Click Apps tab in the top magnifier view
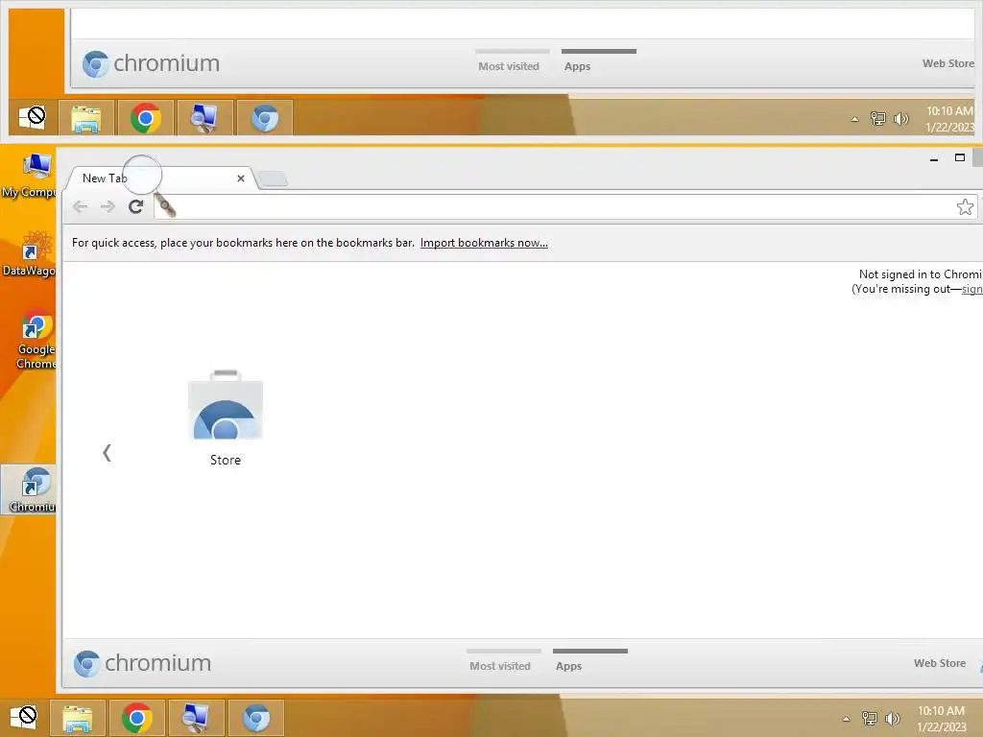 tap(577, 66)
